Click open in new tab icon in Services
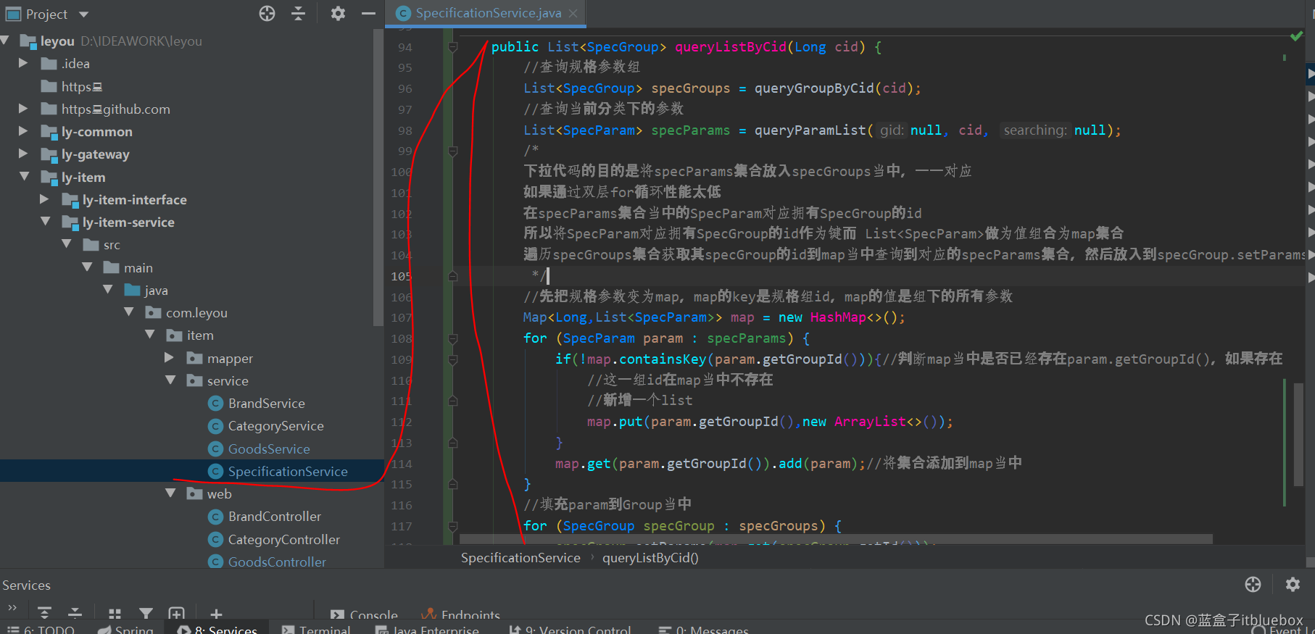This screenshot has width=1315, height=634. (176, 613)
